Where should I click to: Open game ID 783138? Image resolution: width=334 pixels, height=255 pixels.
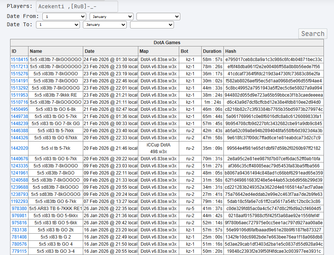point(19,230)
